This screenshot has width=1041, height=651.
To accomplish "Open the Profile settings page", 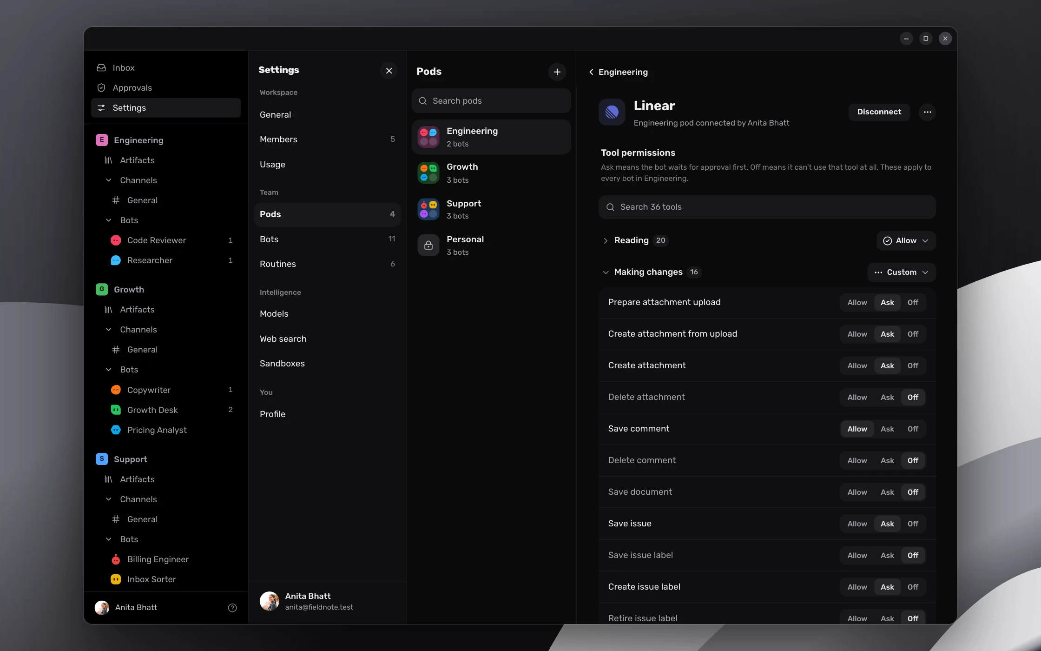I will pyautogui.click(x=327, y=414).
